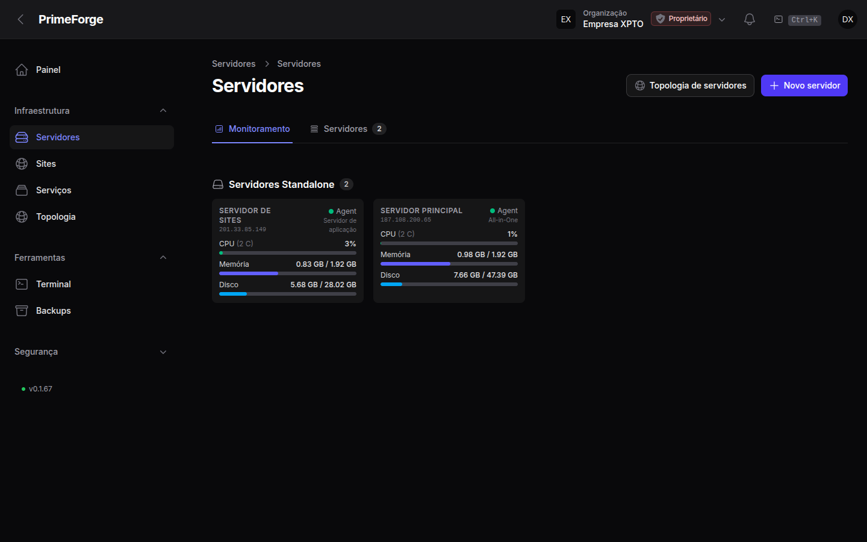Click Agent status on SERVIDOR PRINCIPAL

[504, 211]
